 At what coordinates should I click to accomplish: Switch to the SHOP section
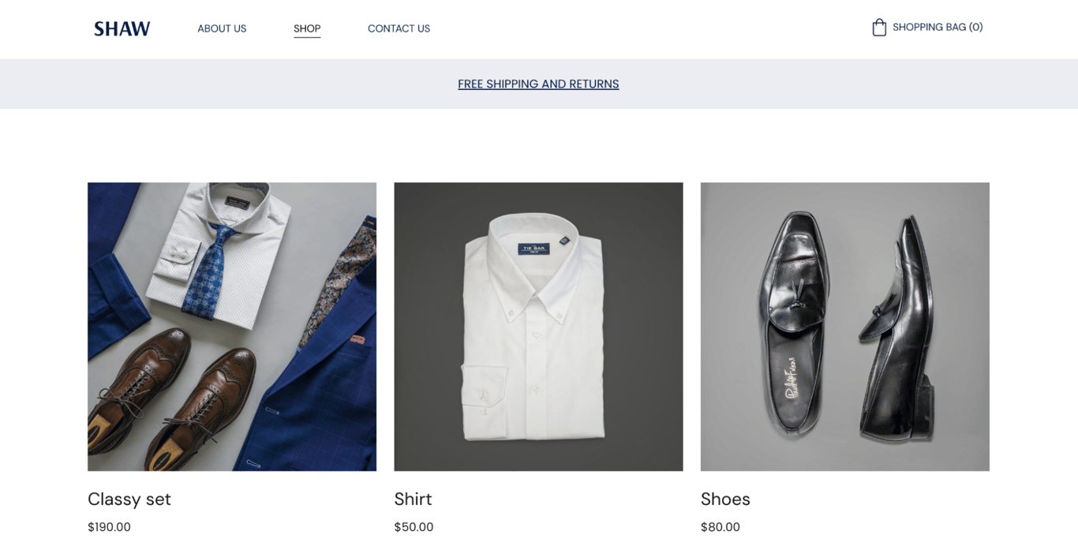(307, 28)
